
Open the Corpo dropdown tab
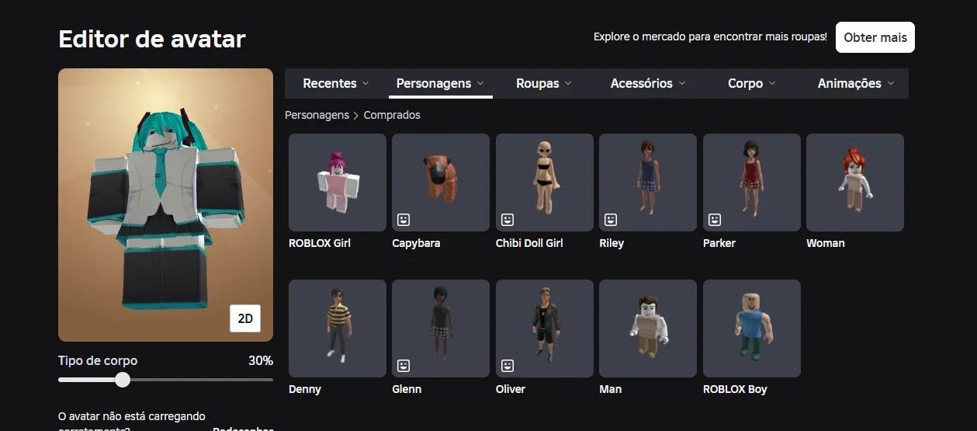[752, 83]
